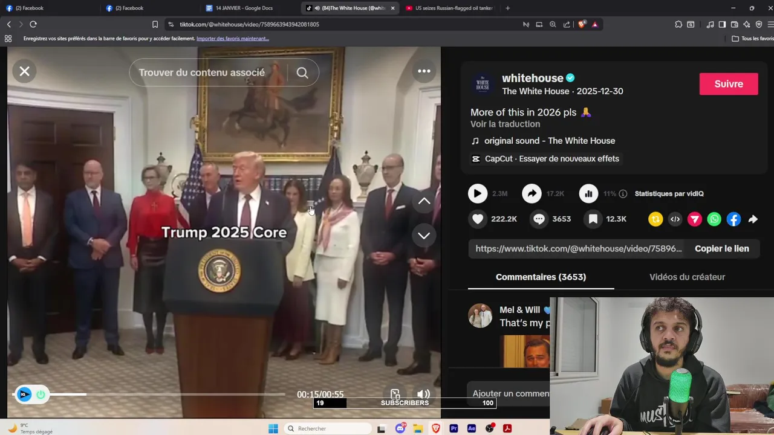The height and width of the screenshot is (435, 774).
Task: Open the Brave Wallet icon
Action: [735, 24]
